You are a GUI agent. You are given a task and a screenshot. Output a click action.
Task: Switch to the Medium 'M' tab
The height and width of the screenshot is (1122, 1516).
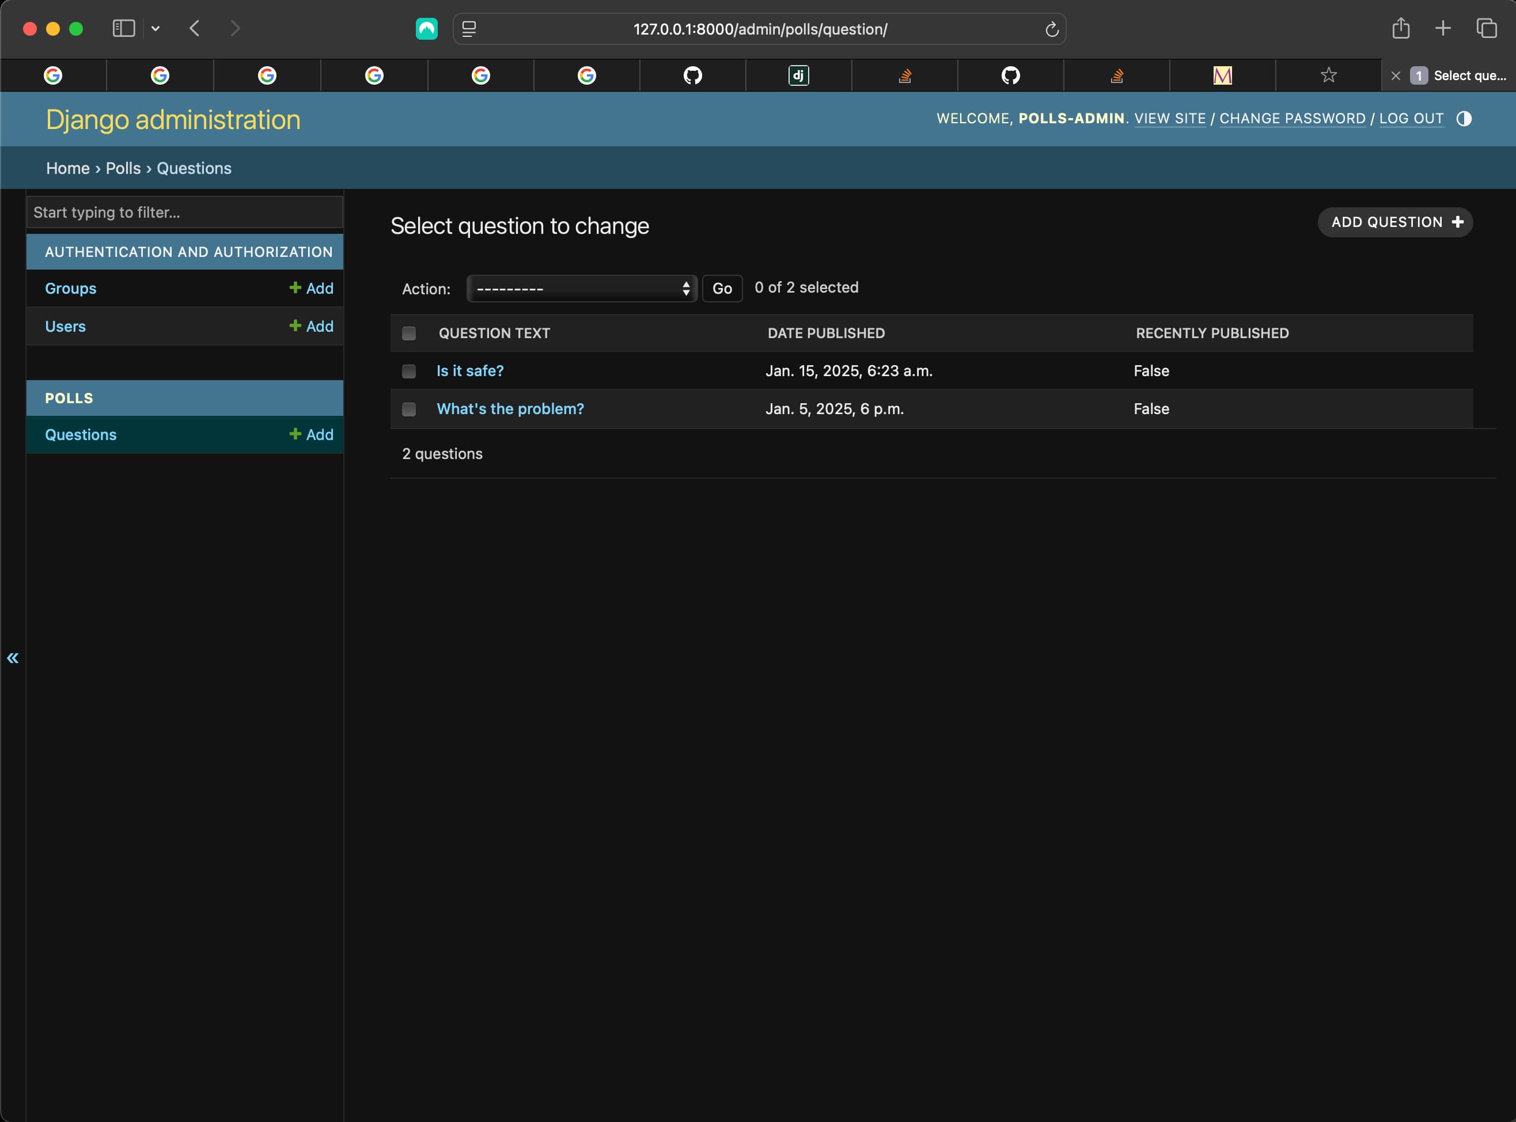click(1223, 75)
